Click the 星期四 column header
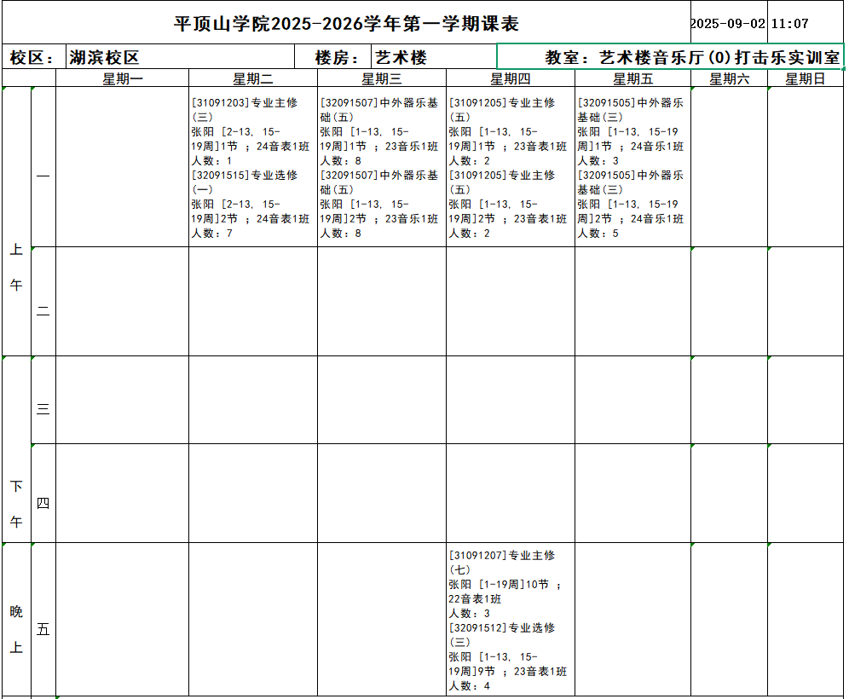 tap(510, 79)
